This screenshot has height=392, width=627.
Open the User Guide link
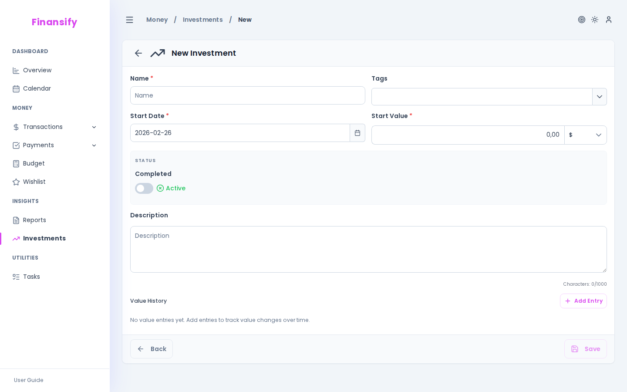coord(28,380)
